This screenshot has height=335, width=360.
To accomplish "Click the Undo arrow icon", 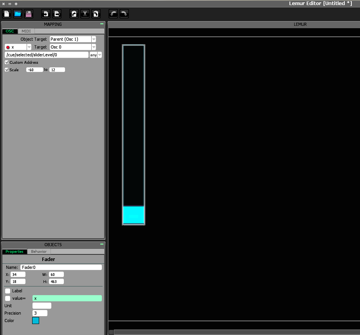I will [x=113, y=14].
